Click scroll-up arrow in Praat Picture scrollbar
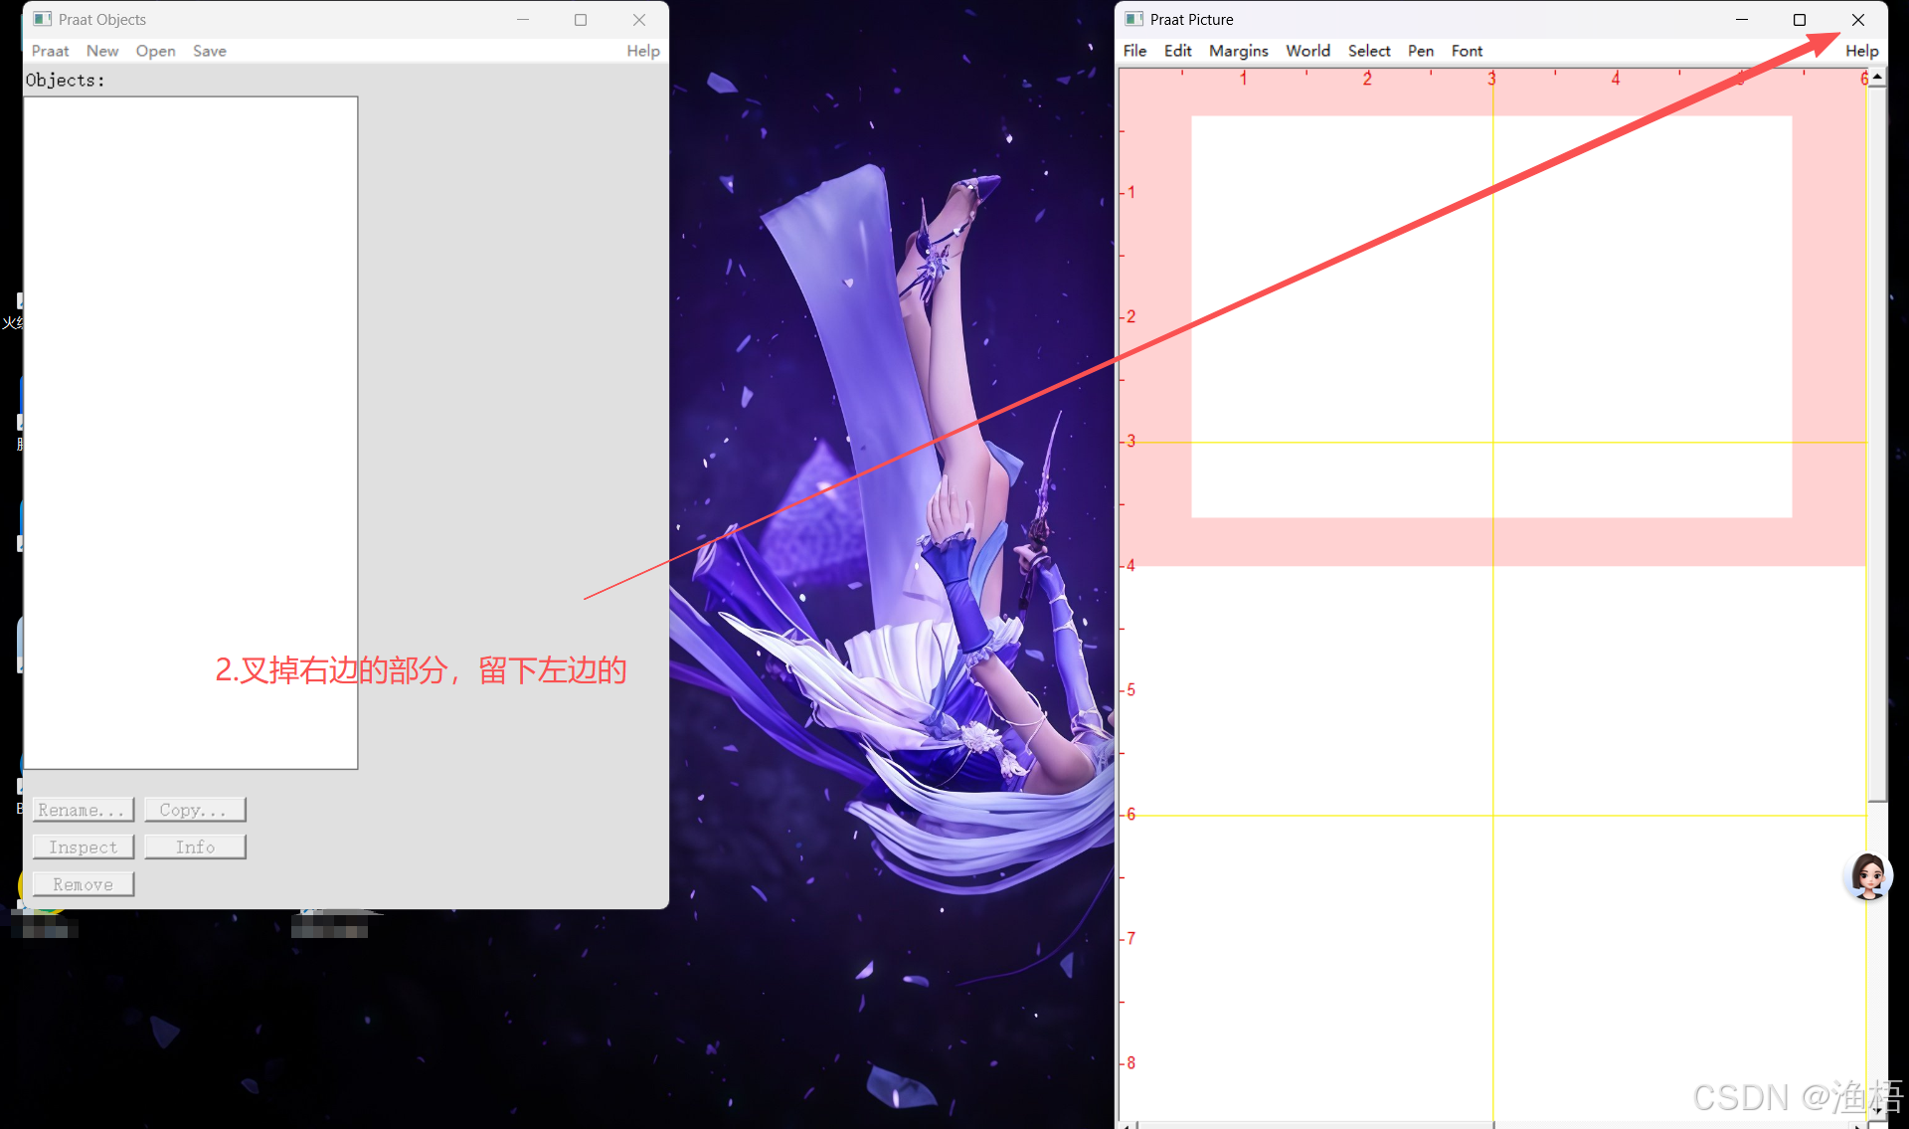This screenshot has width=1909, height=1129. [1877, 77]
